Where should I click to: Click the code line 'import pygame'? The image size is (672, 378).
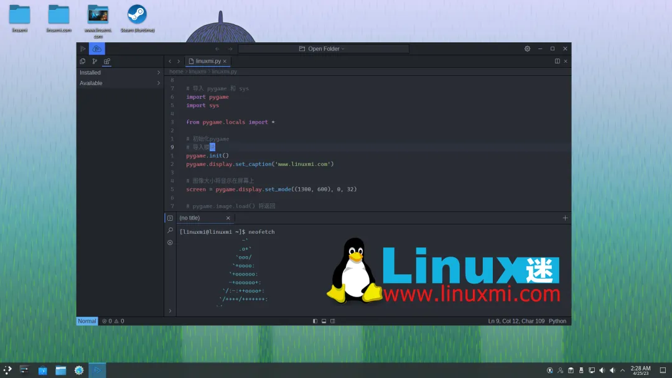pyautogui.click(x=207, y=97)
